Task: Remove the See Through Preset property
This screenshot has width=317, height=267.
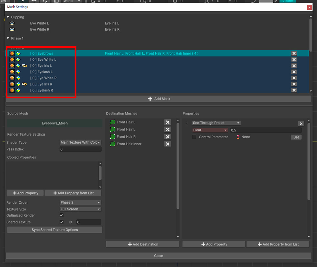Action: click(301, 123)
